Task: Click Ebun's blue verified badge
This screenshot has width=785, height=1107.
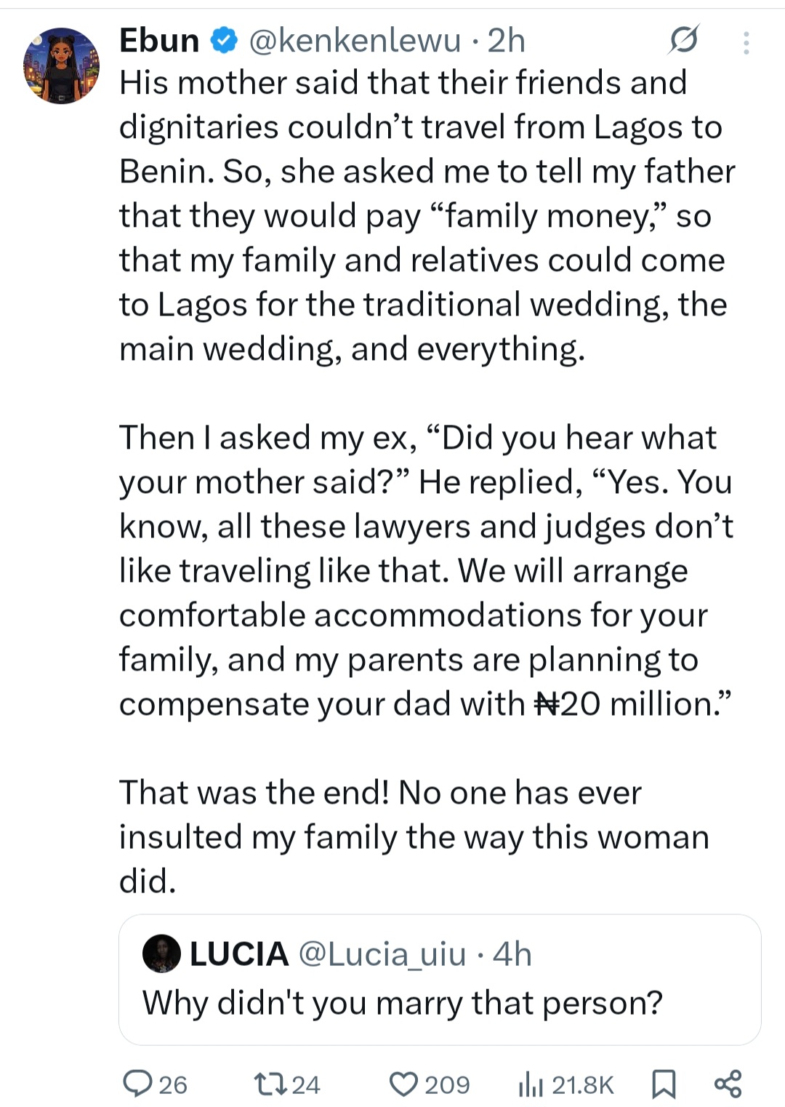Action: [x=222, y=41]
